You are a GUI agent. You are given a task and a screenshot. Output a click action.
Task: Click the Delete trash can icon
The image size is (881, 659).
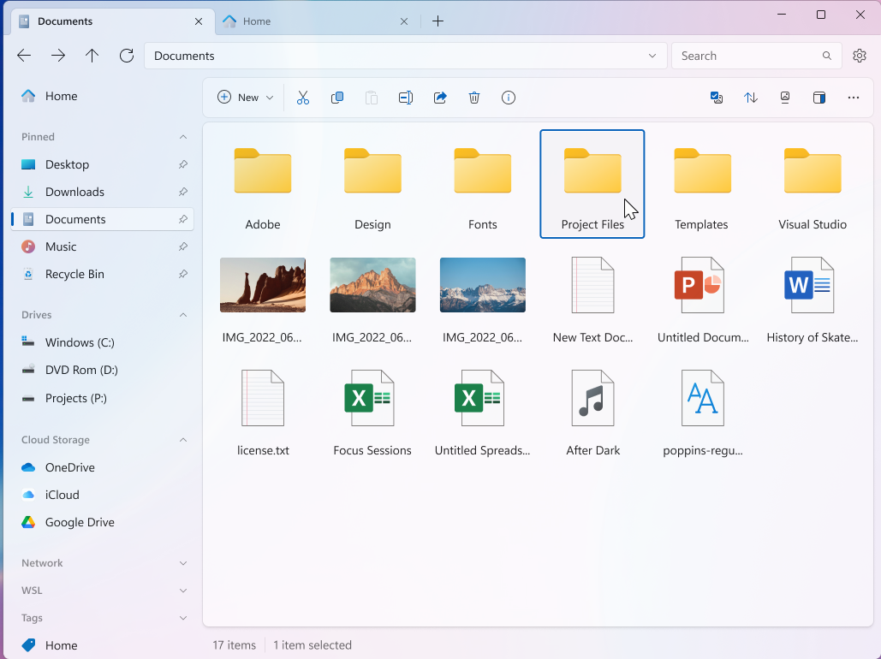pos(474,98)
